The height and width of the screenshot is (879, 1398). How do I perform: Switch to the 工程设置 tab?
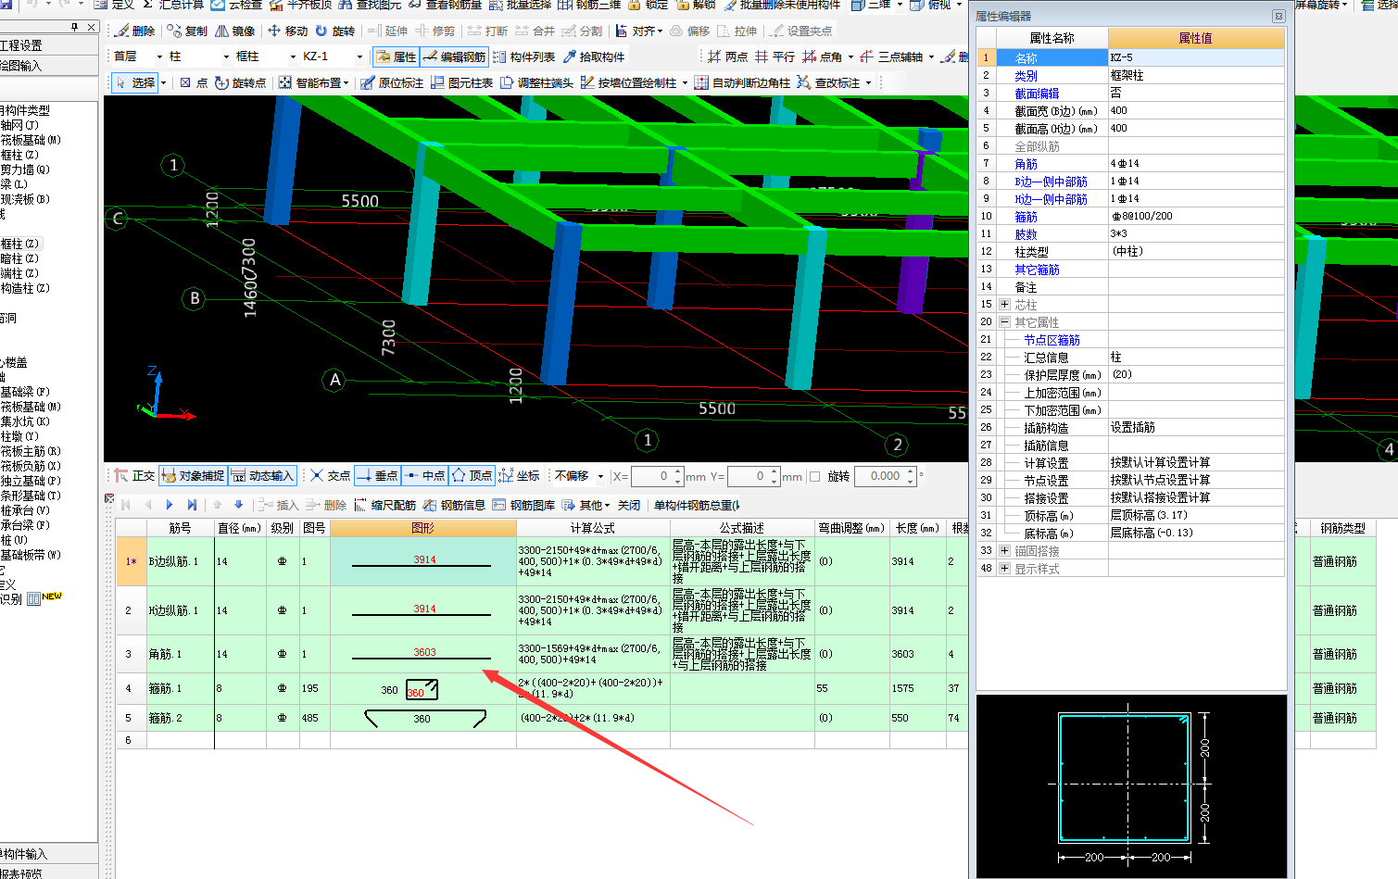pos(48,45)
